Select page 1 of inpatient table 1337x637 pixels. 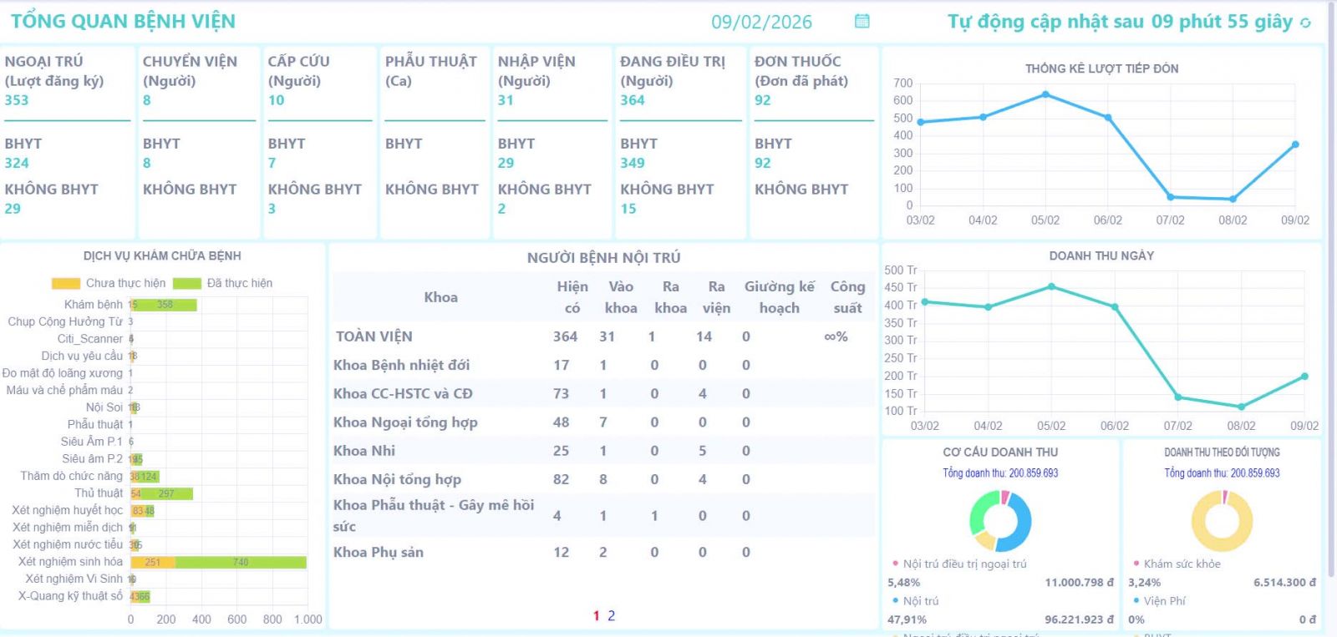click(597, 615)
